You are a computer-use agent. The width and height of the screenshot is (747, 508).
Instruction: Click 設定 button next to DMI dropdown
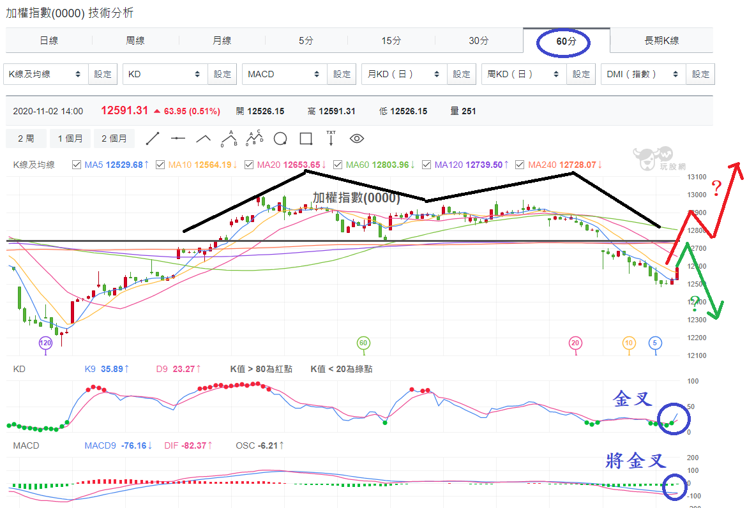click(x=701, y=74)
